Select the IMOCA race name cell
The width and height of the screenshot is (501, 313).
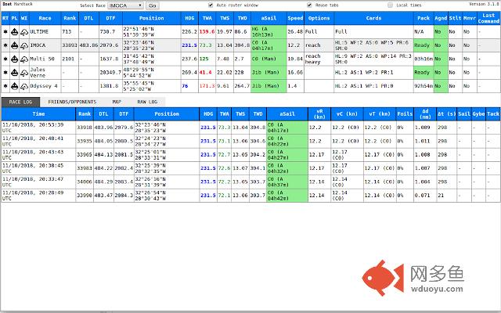pyautogui.click(x=45, y=45)
